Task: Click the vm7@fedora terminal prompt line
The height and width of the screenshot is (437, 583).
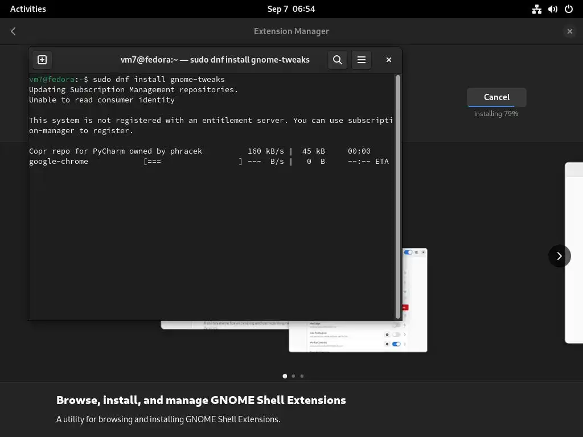Action: pos(127,79)
